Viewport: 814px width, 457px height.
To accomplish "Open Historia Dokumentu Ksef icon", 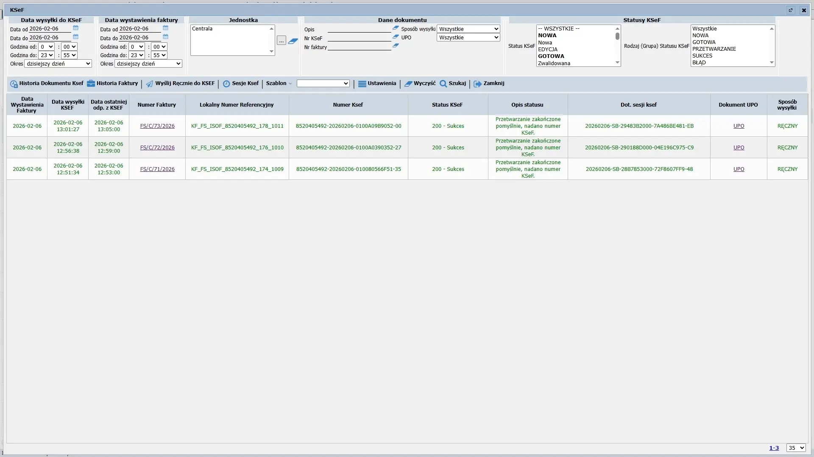I will click(x=14, y=84).
